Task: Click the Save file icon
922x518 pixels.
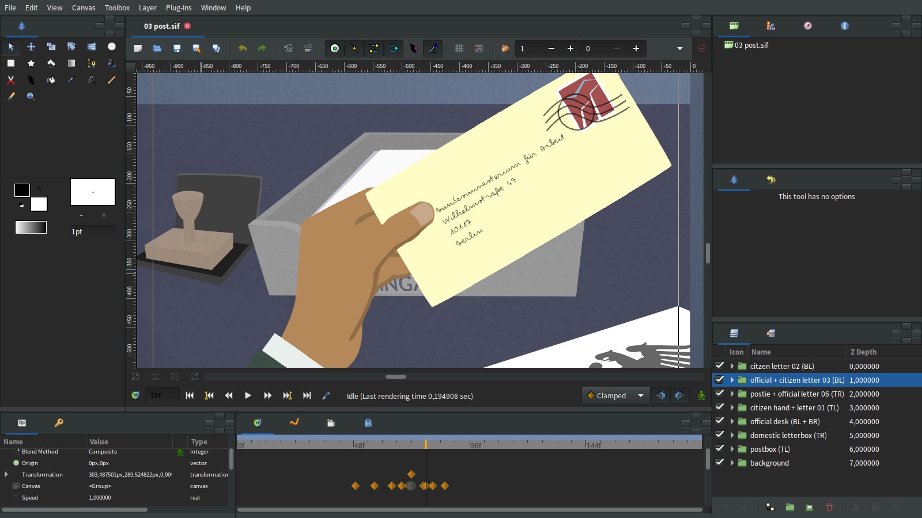Action: (x=177, y=48)
